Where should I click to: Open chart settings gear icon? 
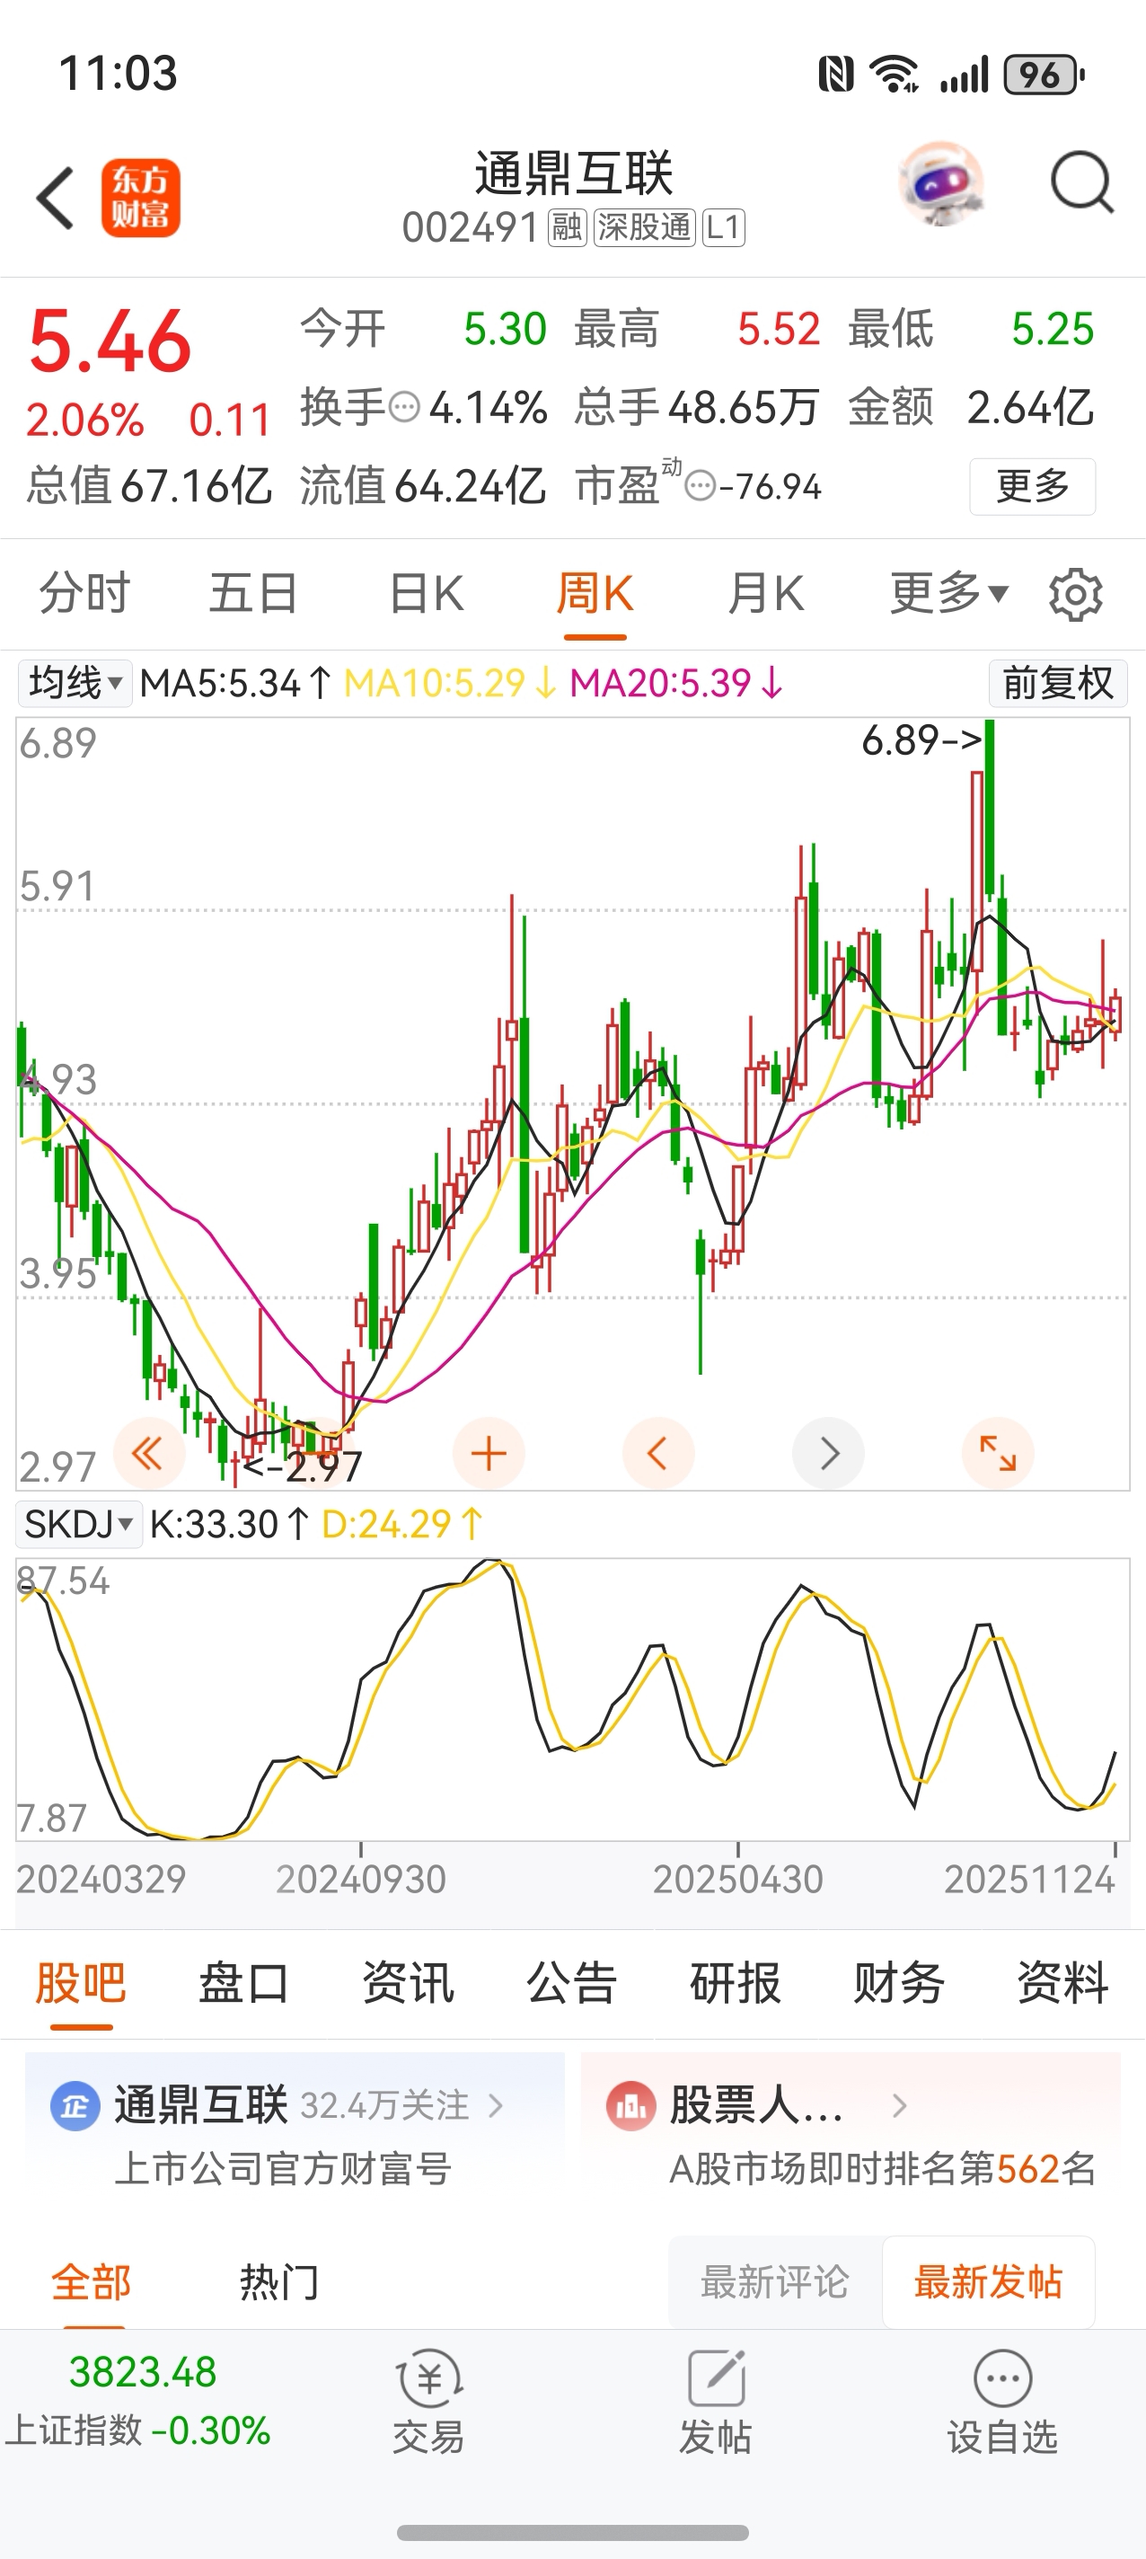[x=1075, y=594]
